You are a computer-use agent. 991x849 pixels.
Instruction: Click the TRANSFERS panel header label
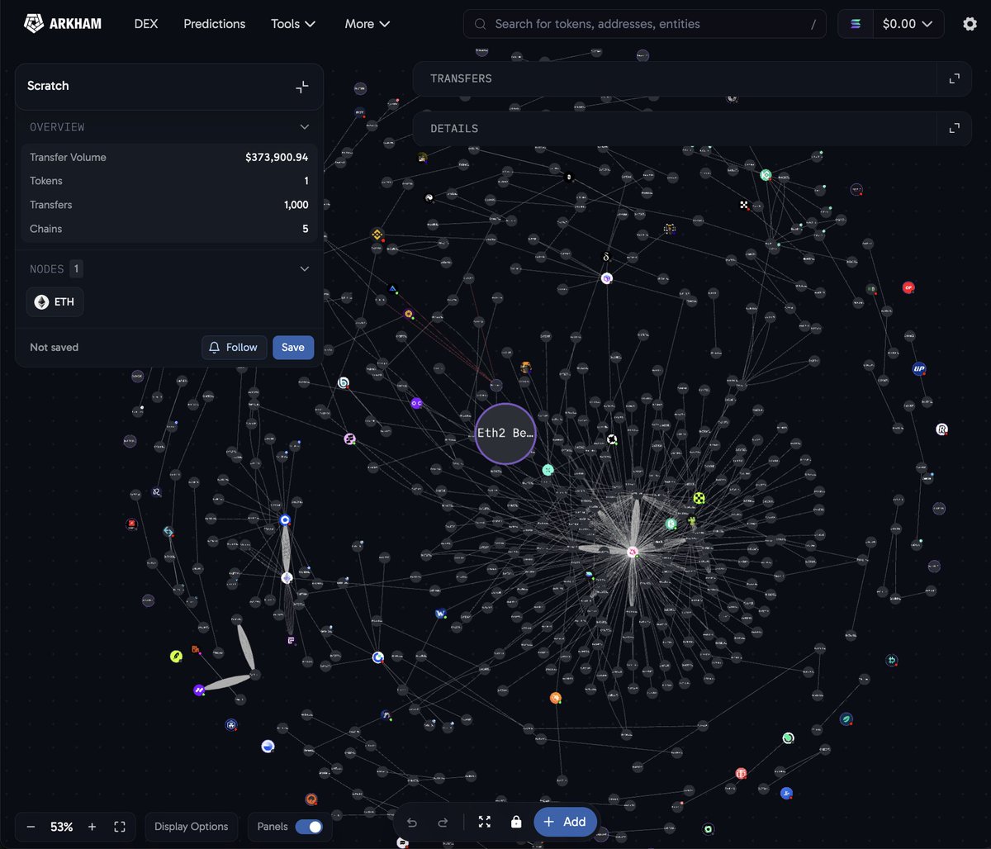(x=461, y=78)
